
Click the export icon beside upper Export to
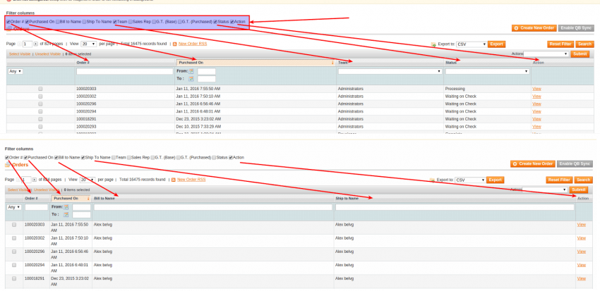pos(433,44)
